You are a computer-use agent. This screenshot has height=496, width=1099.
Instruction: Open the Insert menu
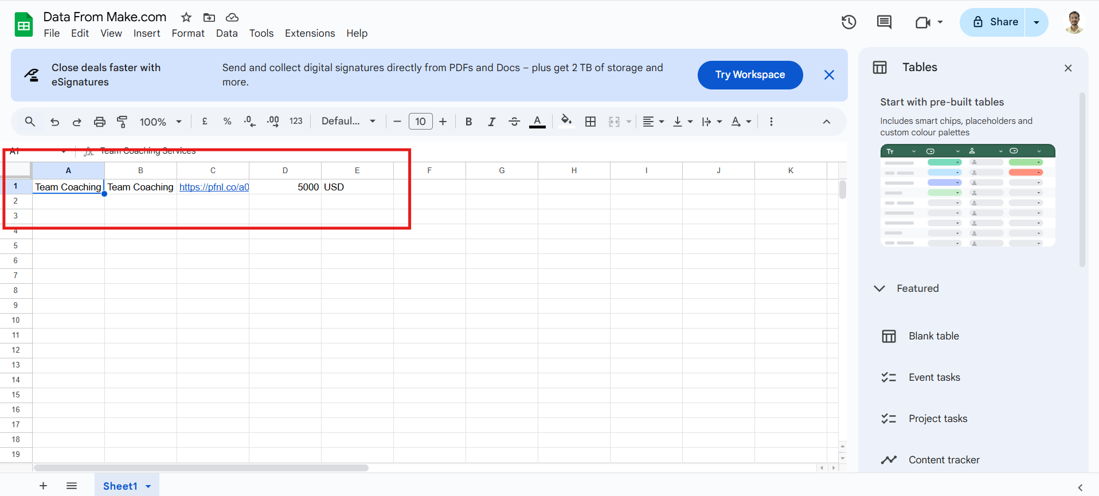147,33
